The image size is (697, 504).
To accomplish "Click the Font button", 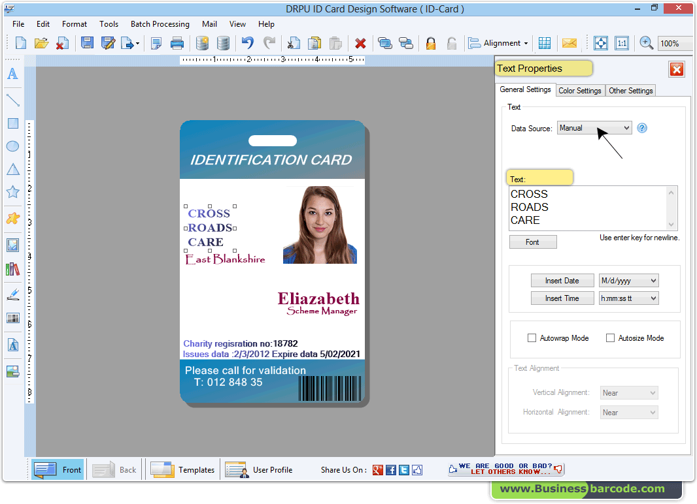I will (x=532, y=242).
